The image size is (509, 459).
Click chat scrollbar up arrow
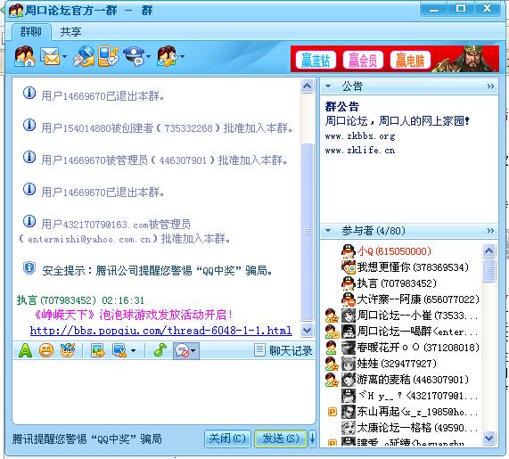click(307, 86)
